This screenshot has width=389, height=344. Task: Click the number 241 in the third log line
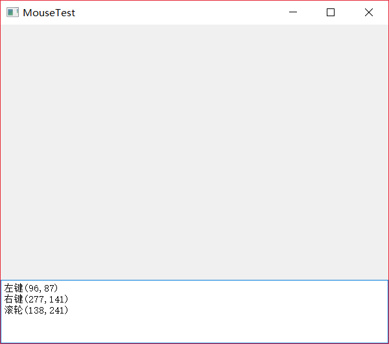(56, 310)
